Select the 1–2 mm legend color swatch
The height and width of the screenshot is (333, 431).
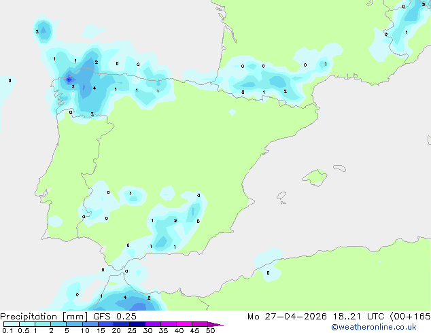[43, 324]
